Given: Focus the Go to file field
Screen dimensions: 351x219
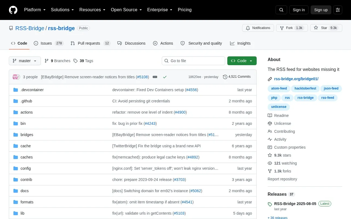Looking at the screenshot, I should pos(193,61).
